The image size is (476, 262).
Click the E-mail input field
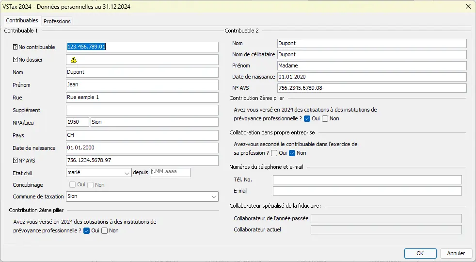pos(367,191)
